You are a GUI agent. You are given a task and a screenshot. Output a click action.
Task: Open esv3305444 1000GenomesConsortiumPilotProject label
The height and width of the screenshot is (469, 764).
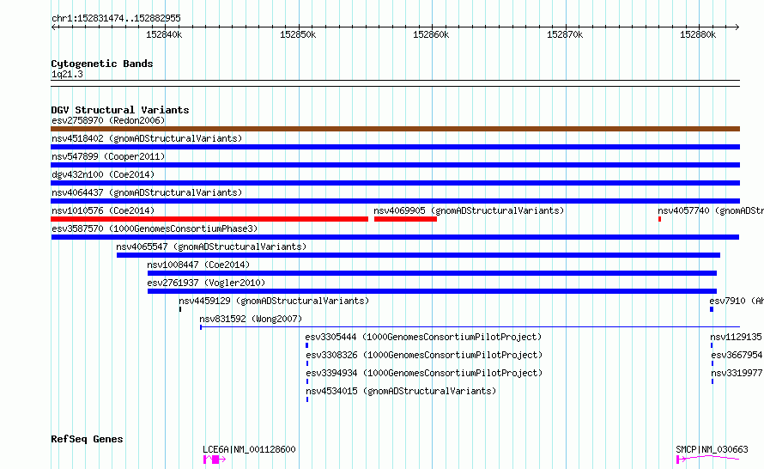[x=423, y=337]
